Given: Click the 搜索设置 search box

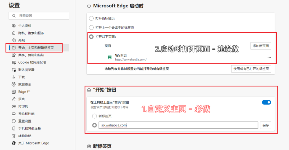Looking at the screenshot, I should (39, 16).
